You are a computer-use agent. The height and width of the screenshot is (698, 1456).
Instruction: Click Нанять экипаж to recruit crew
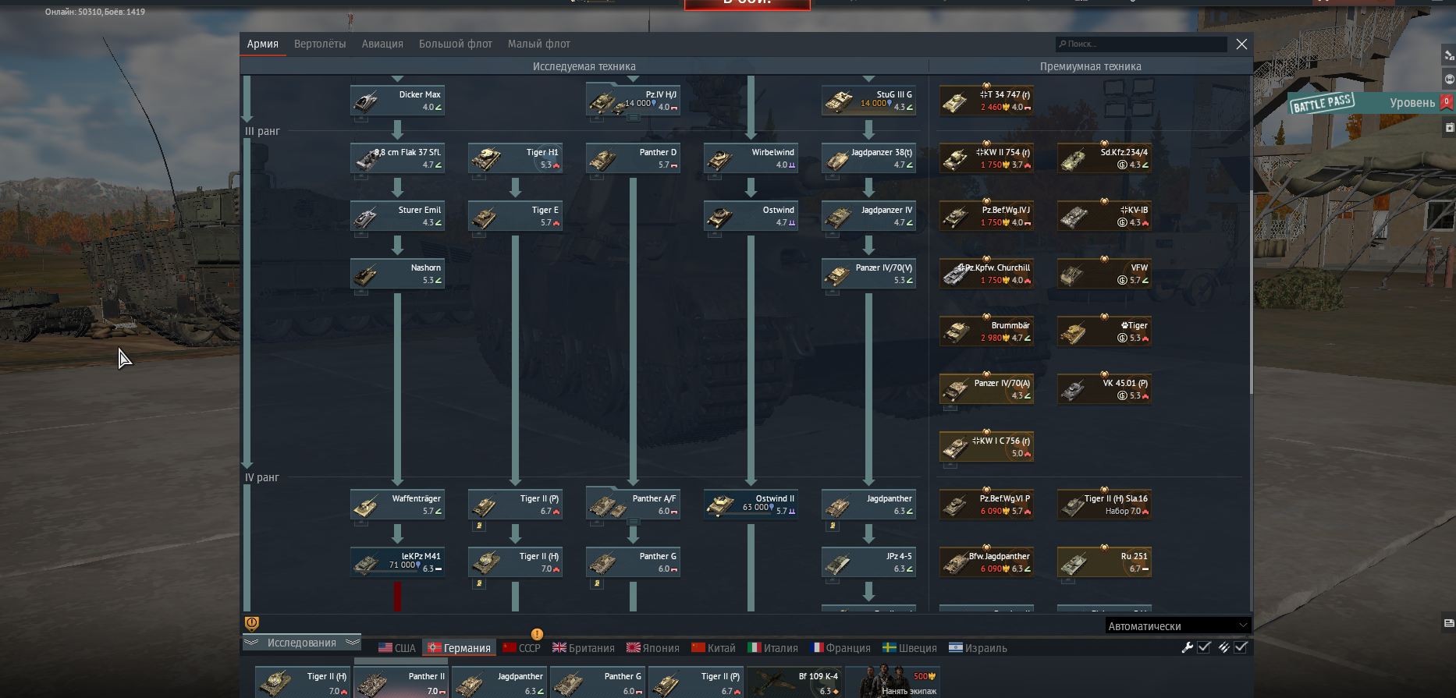click(x=894, y=682)
